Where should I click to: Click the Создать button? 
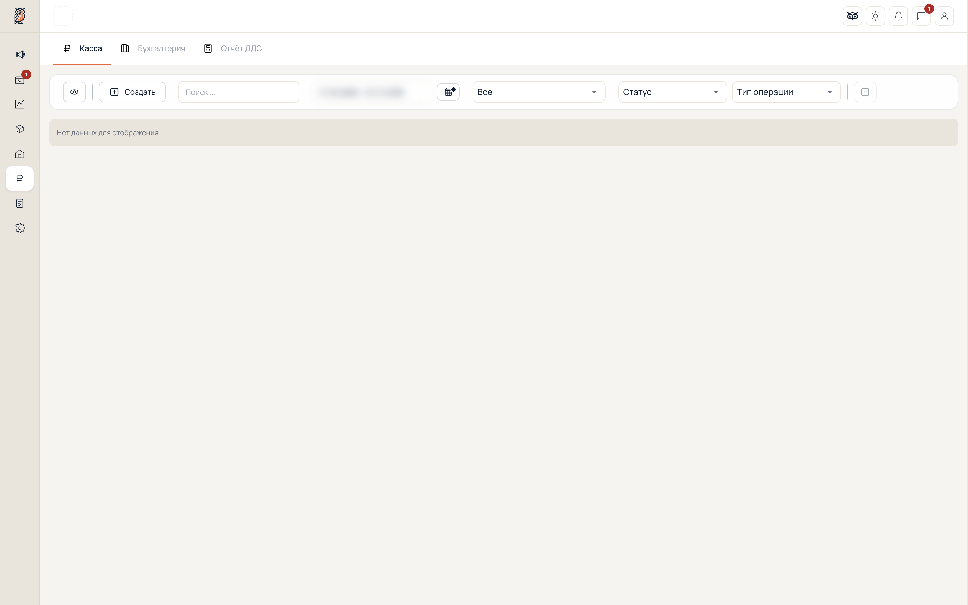coord(132,92)
